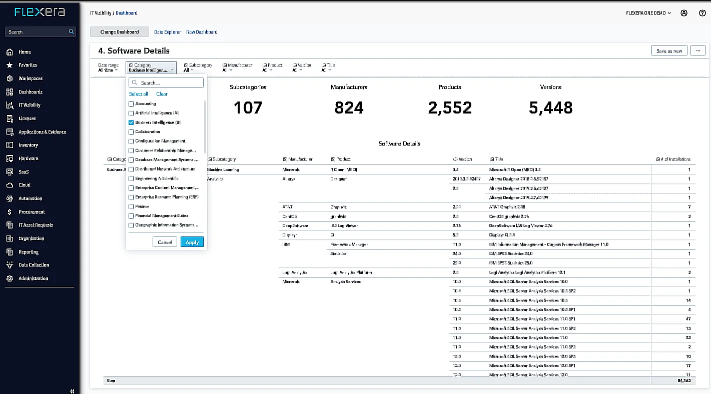The width and height of the screenshot is (711, 394).
Task: Open the (S) Title filter dropdown
Action: [x=328, y=67]
